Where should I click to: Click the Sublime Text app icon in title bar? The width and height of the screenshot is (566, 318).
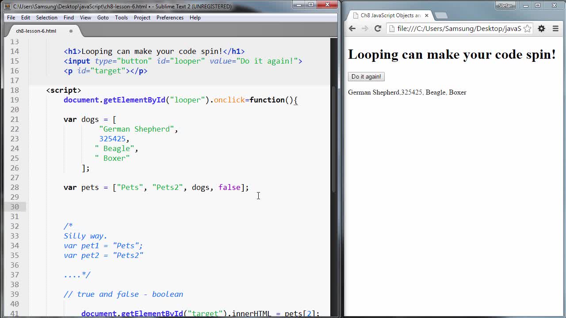pyautogui.click(x=7, y=6)
